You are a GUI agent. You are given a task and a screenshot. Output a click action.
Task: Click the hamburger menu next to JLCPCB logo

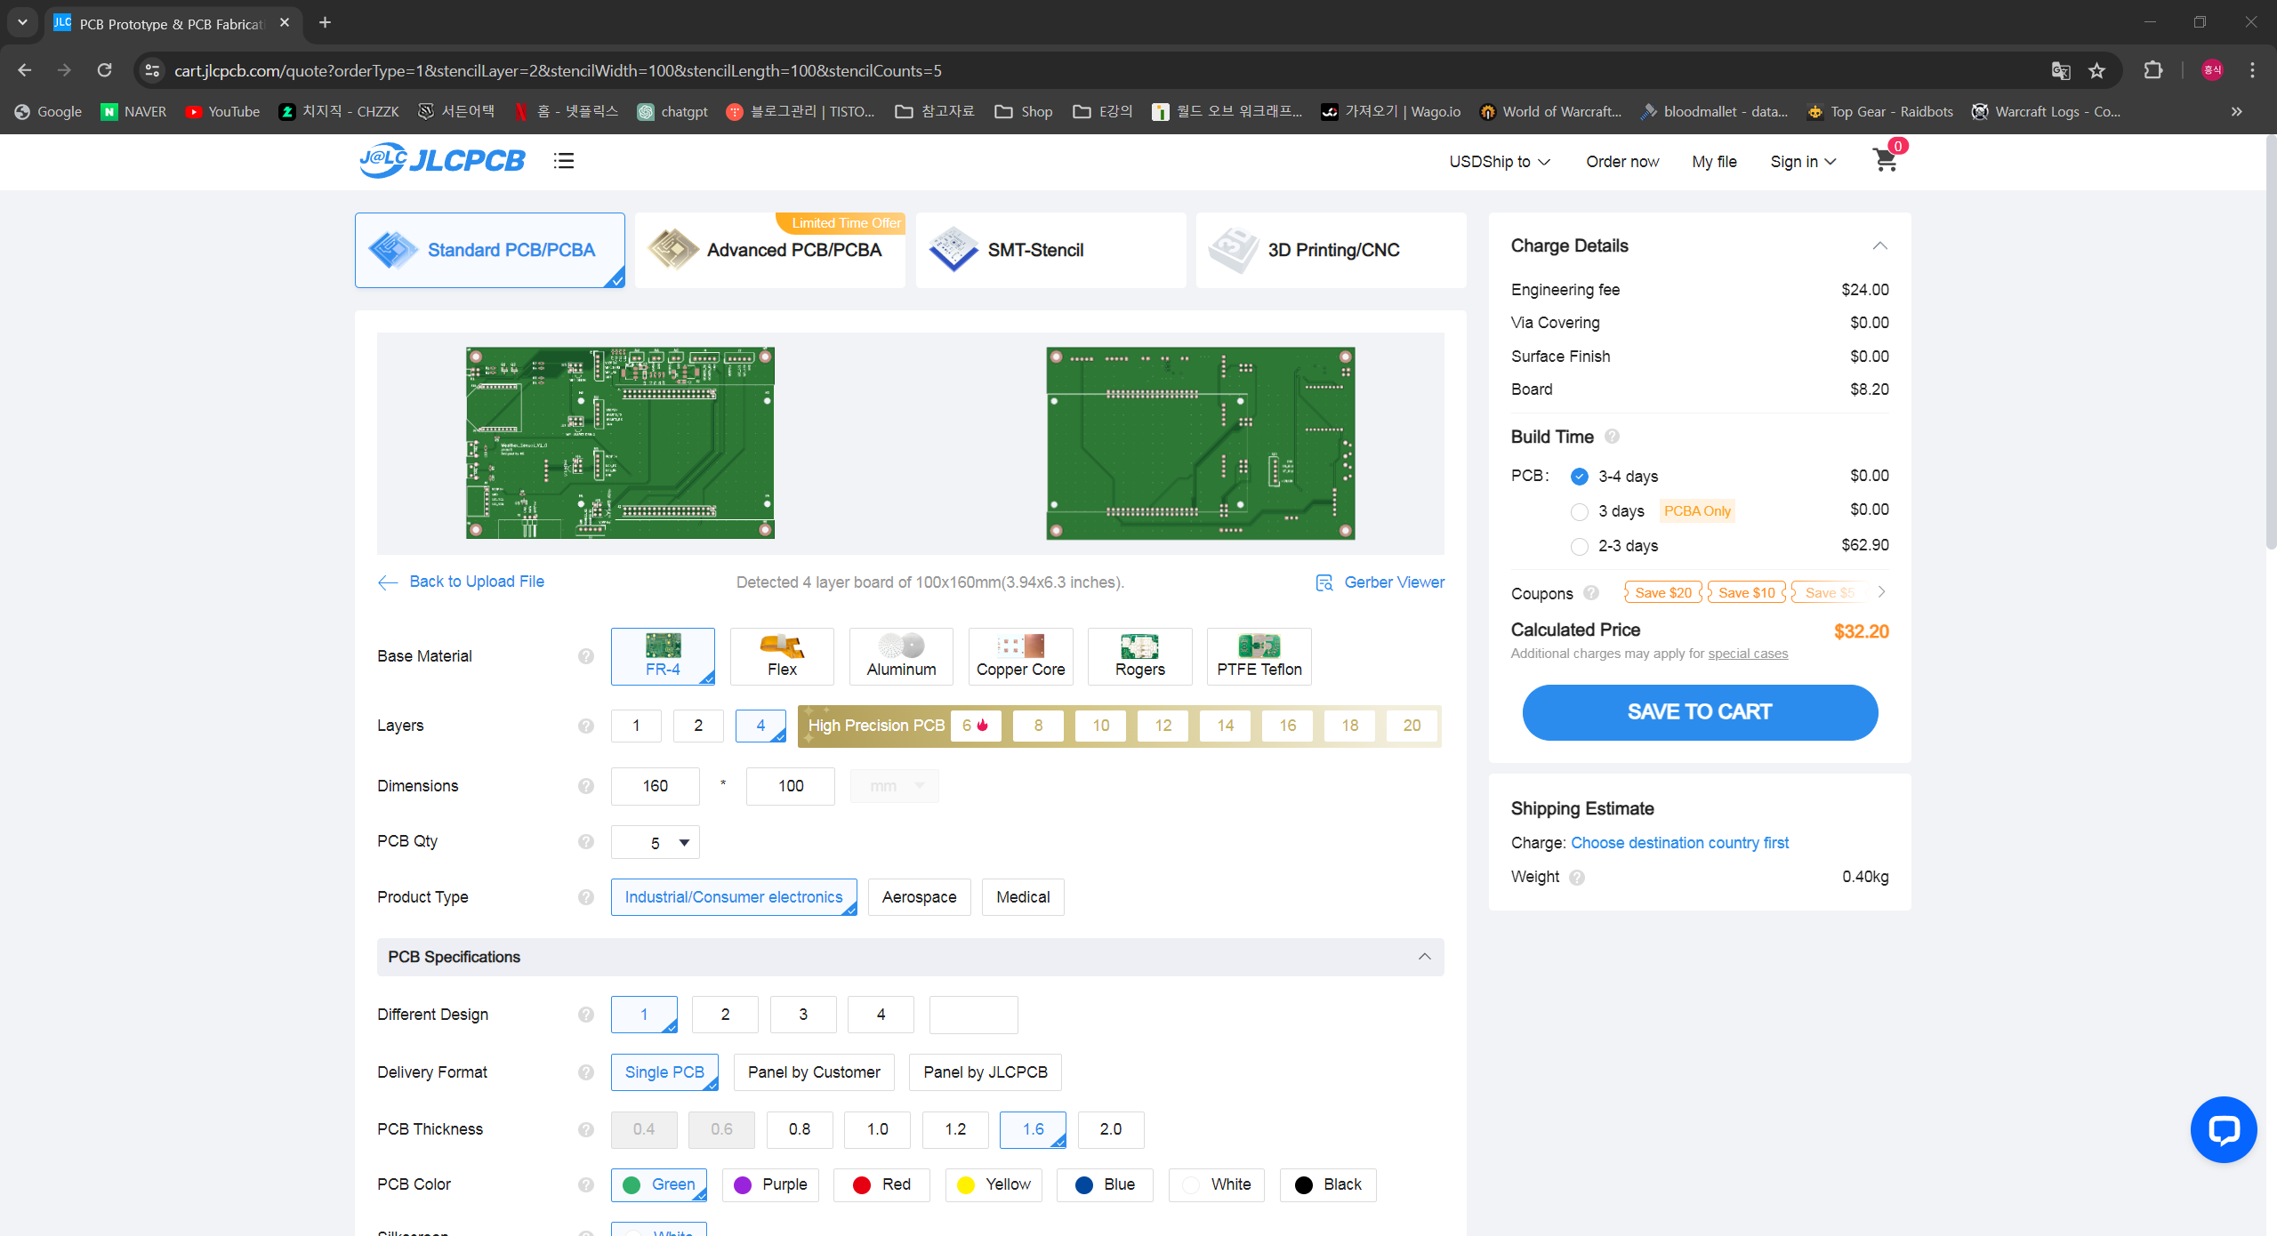(563, 161)
